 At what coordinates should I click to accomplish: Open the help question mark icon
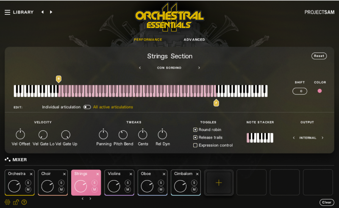[24, 202]
